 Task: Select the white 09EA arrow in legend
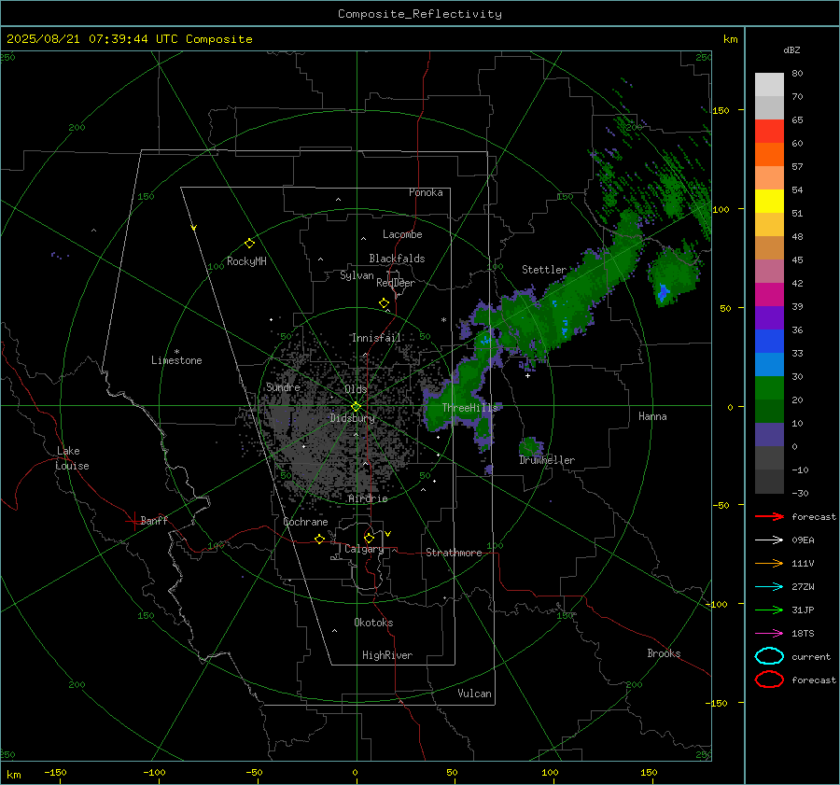coord(769,540)
